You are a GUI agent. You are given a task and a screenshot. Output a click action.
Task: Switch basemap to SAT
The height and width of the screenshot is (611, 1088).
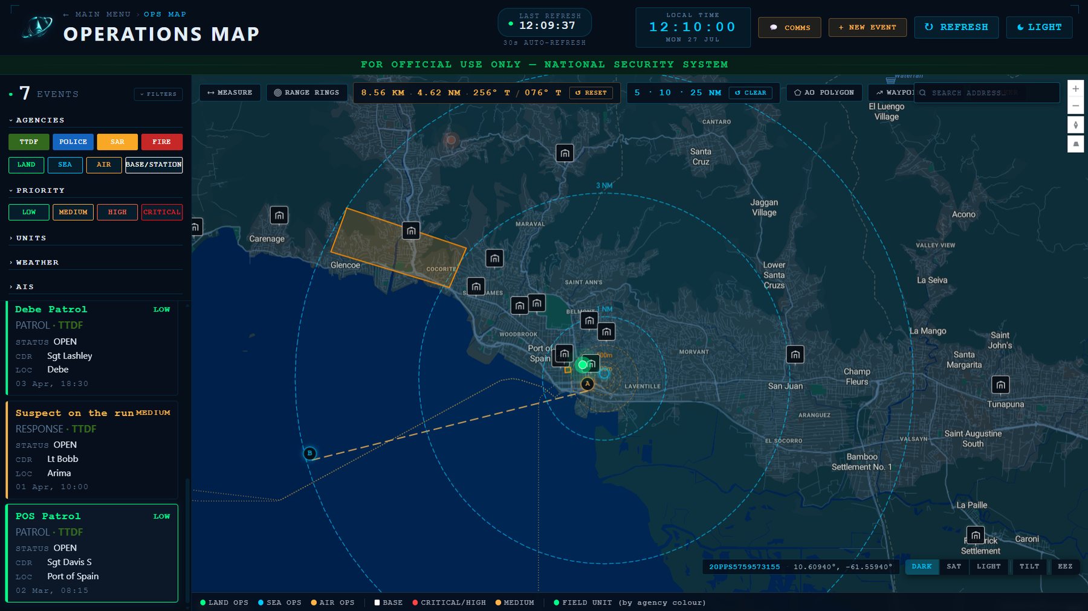click(954, 566)
